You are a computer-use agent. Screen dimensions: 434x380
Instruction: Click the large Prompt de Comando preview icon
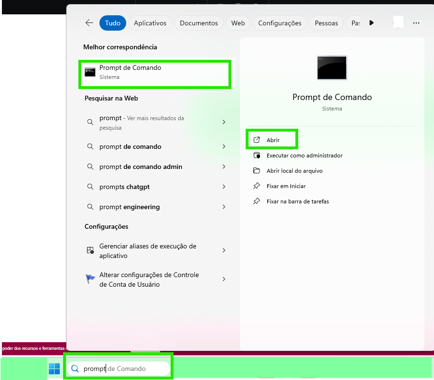(332, 67)
